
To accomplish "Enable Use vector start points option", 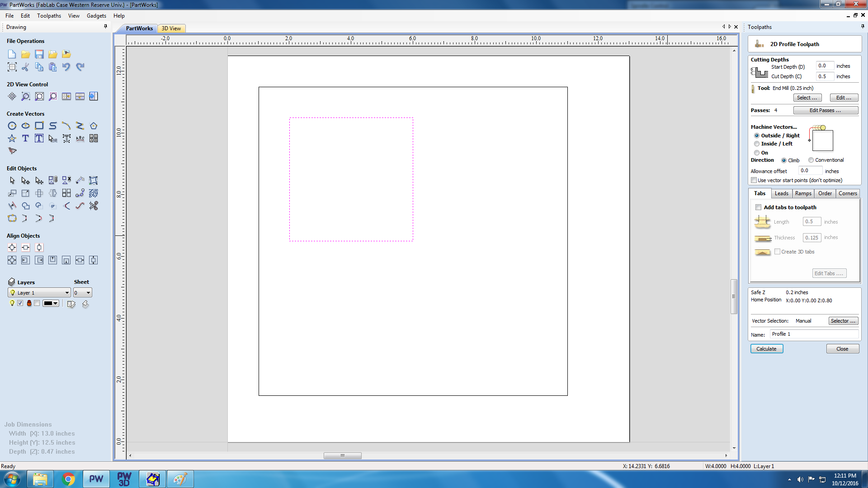I will click(754, 180).
